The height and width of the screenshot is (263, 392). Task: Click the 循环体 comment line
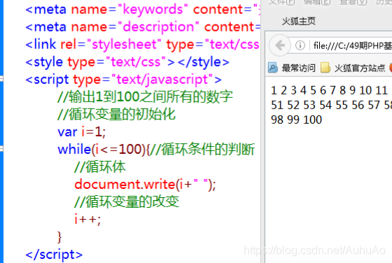100,167
